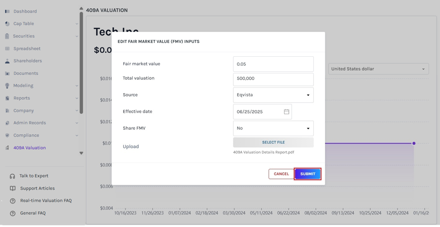Expand the Securities menu chevron

click(77, 36)
